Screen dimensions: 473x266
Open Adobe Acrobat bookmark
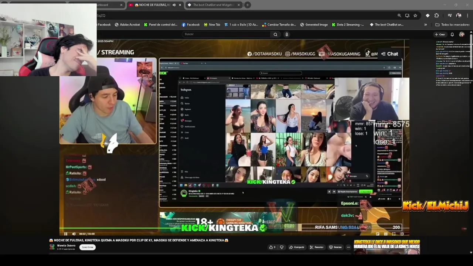(127, 25)
